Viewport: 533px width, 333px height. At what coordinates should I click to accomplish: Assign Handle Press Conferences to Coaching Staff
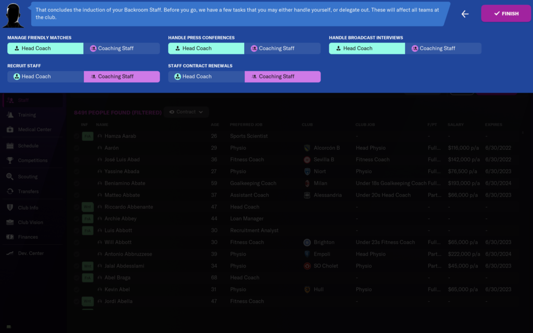pyautogui.click(x=282, y=48)
